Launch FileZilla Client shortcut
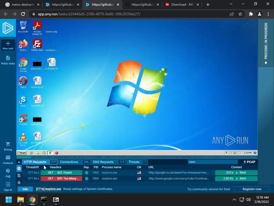 point(37,45)
